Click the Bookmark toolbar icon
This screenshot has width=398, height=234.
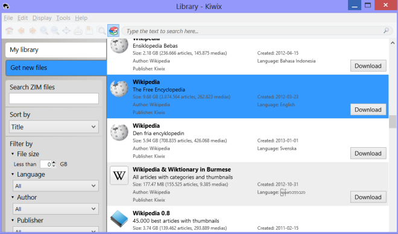click(89, 30)
